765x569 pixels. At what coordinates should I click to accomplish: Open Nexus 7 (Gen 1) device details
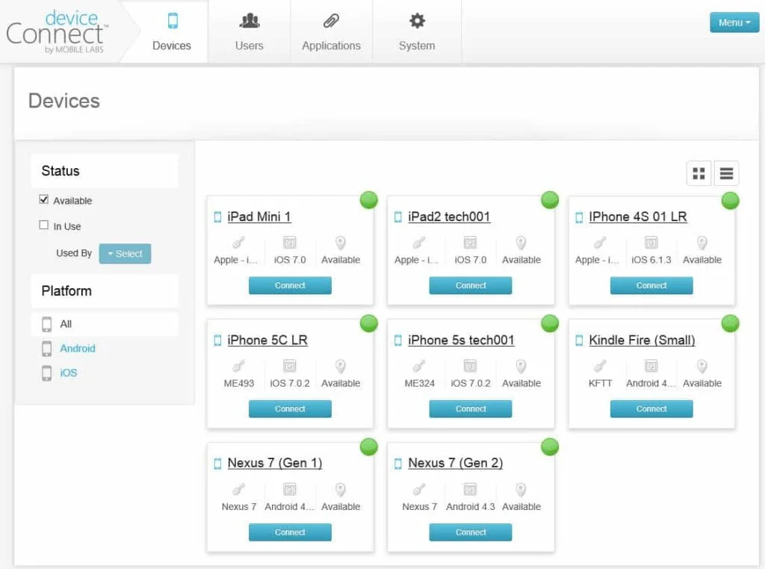[x=275, y=463]
